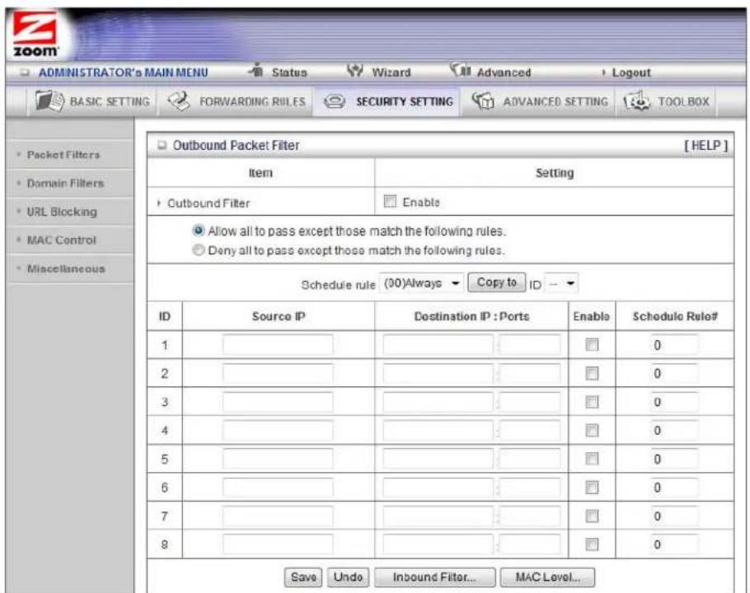This screenshot has height=593, width=750.
Task: Click the Advanced Setting icon
Action: tap(483, 100)
